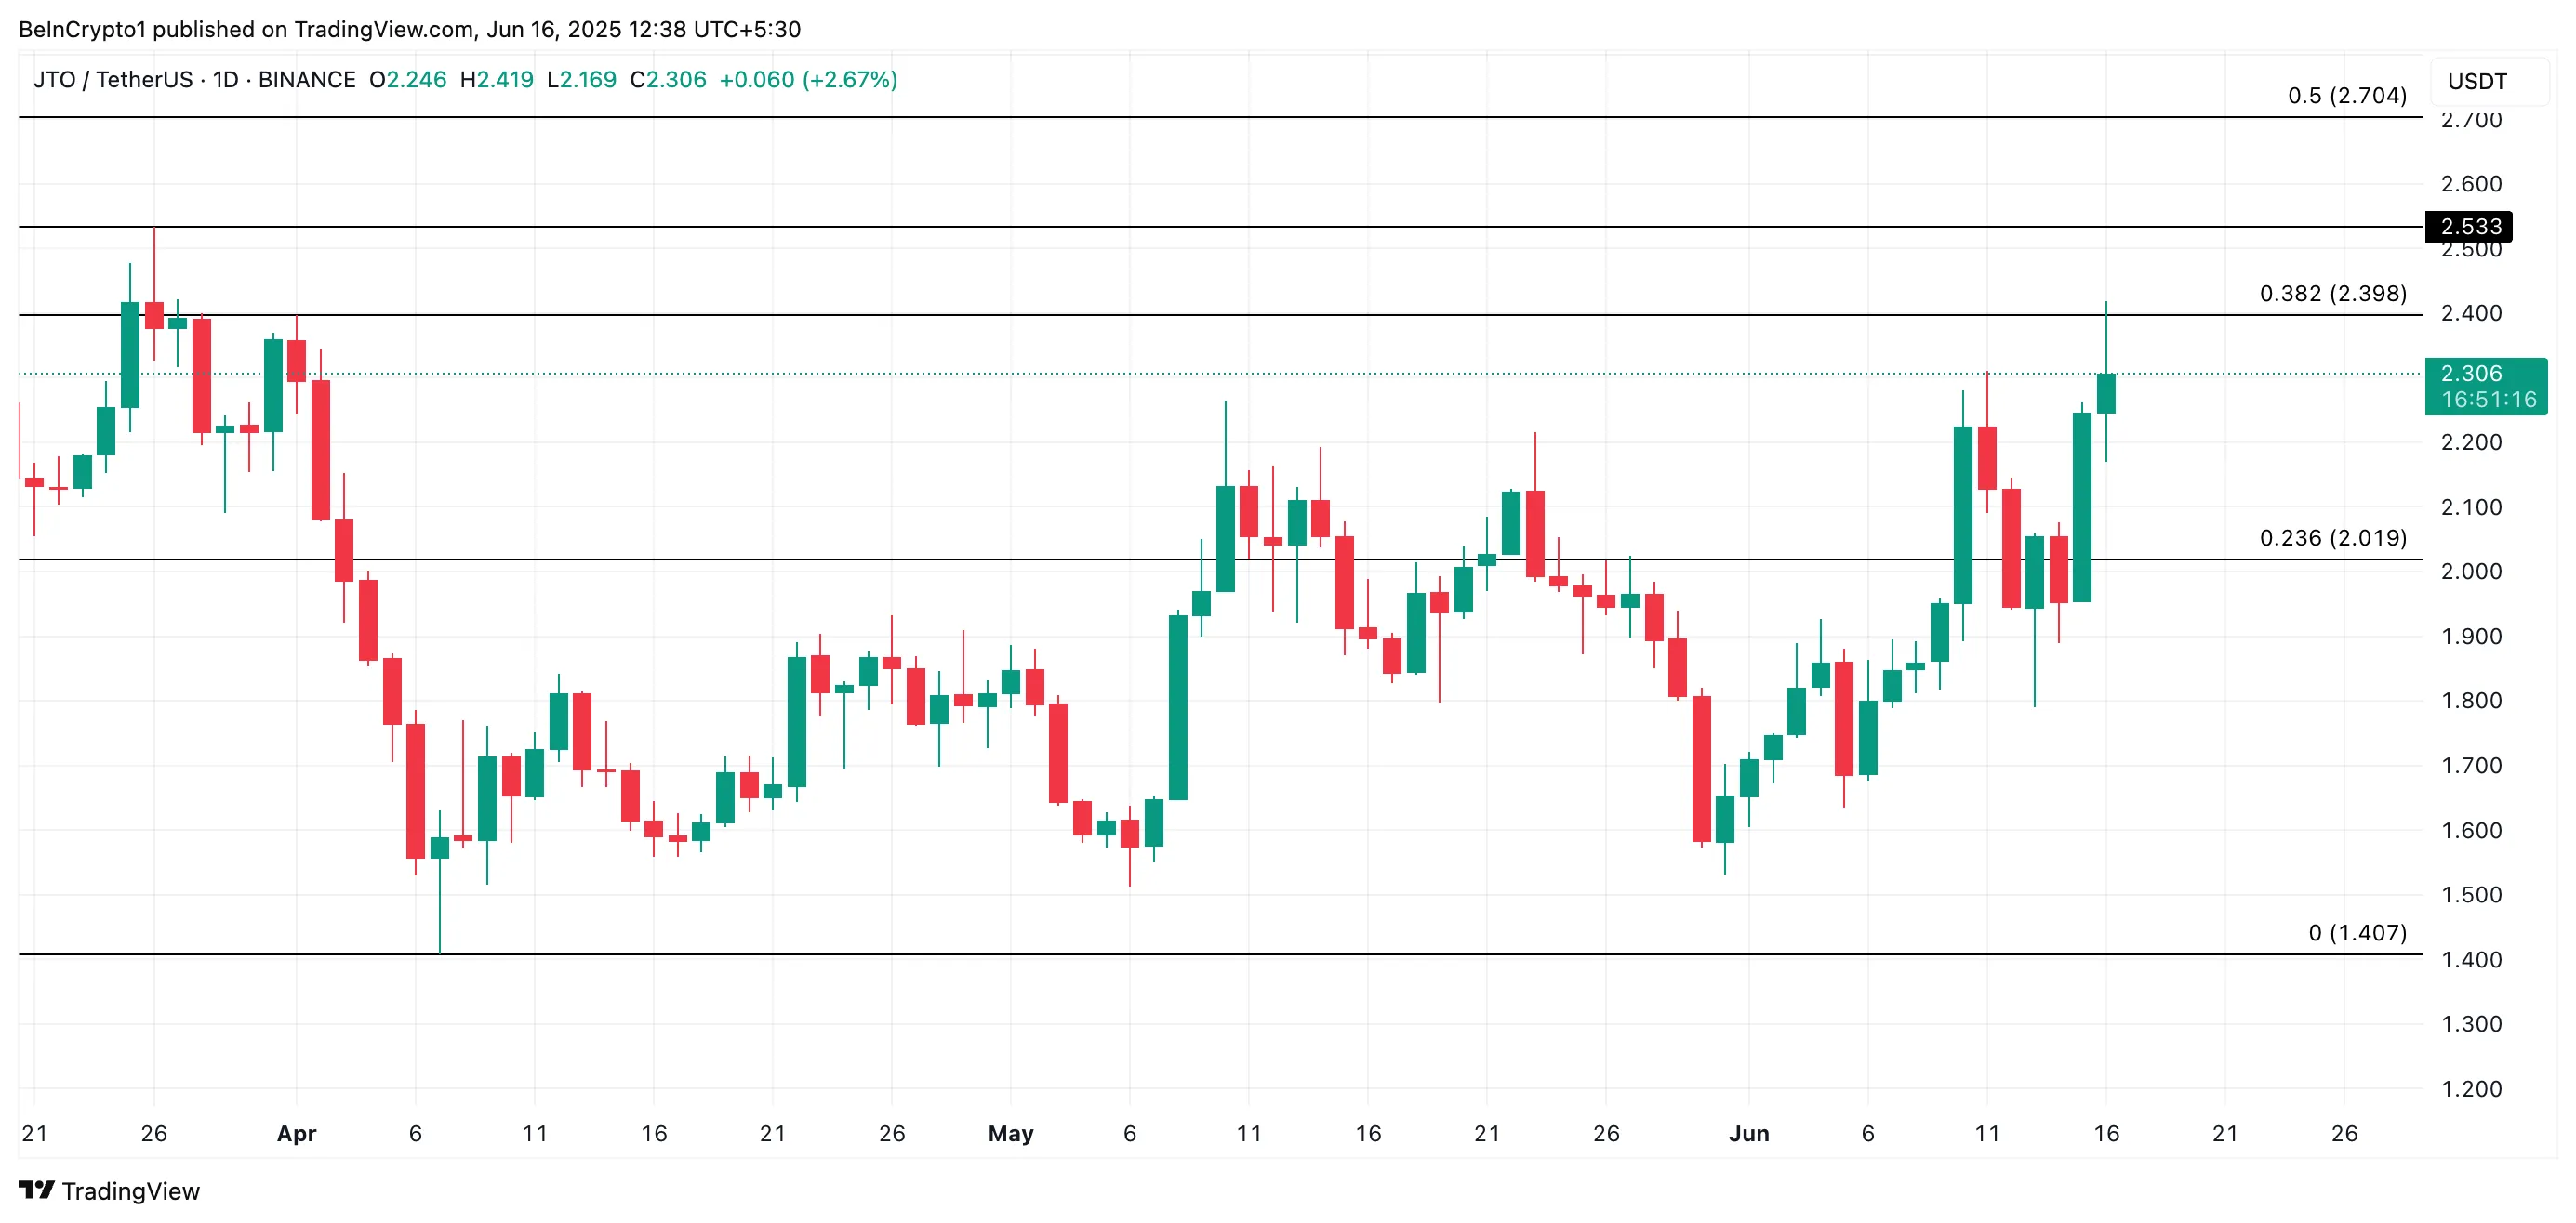2576x1223 pixels.
Task: Click the close price value C2.306
Action: pos(668,80)
